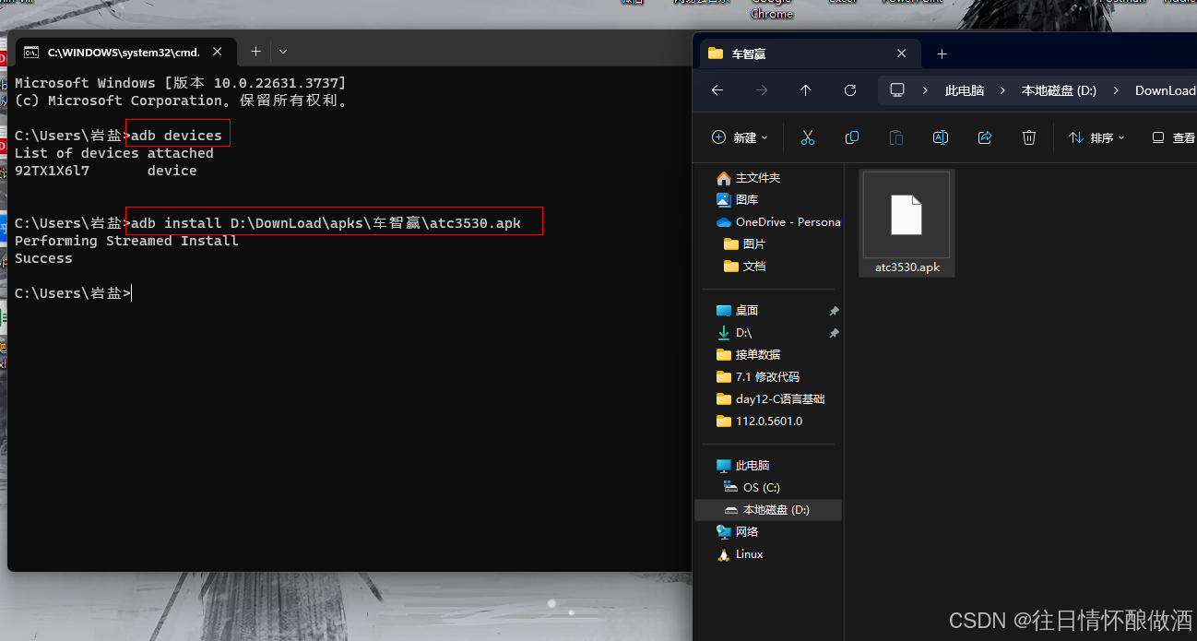
Task: Select 本地磁盘 (D:) in navigation pane
Action: point(766,509)
